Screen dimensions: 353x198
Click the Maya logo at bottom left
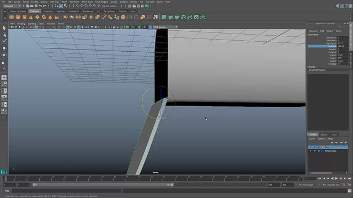coord(4,172)
